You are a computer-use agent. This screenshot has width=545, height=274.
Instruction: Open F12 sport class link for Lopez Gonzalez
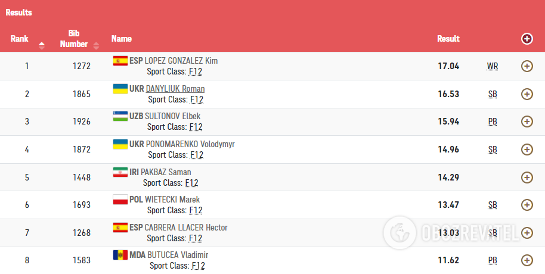tap(196, 71)
